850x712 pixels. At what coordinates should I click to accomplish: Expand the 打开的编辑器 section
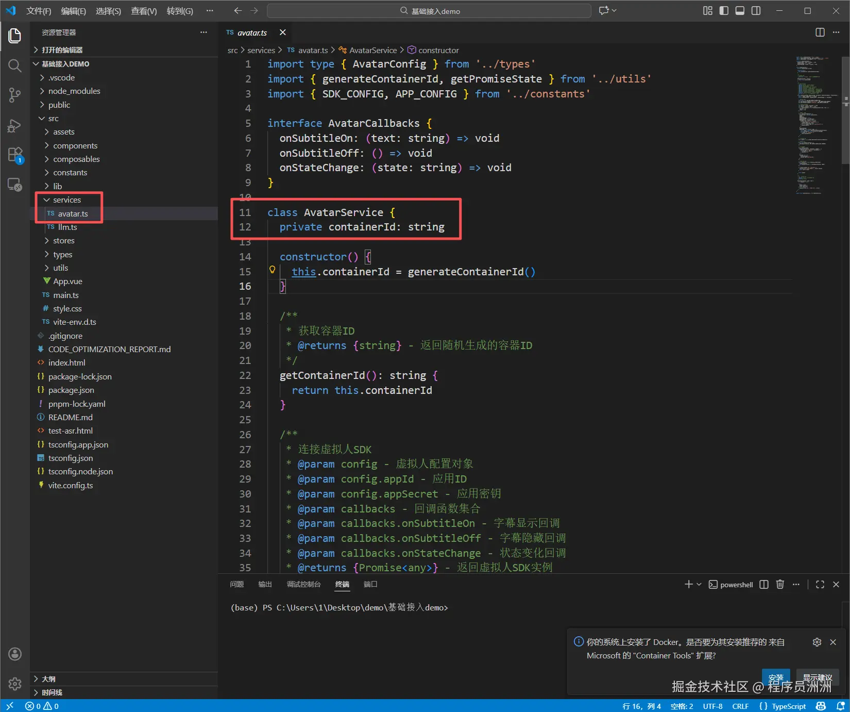pos(124,49)
